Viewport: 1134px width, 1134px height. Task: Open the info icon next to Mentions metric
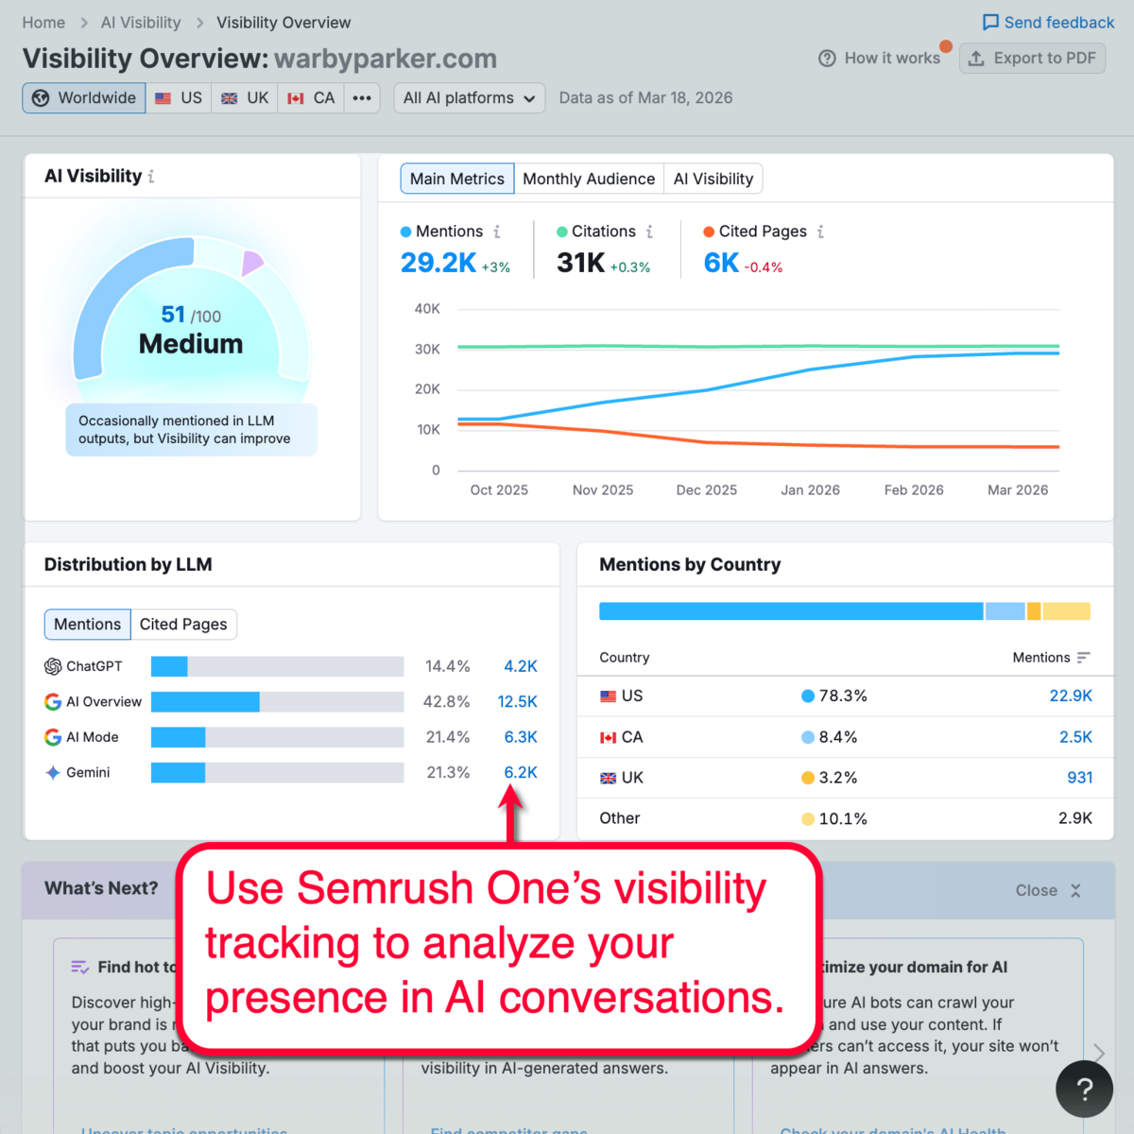[x=496, y=231]
